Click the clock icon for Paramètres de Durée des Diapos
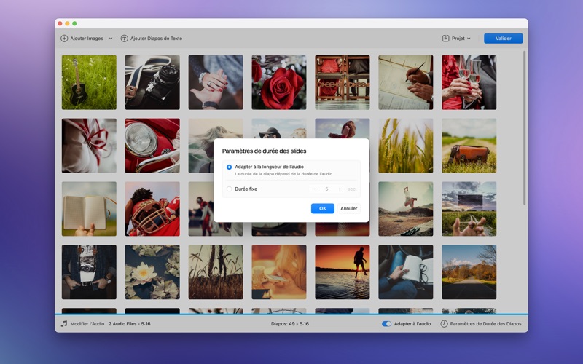This screenshot has height=364, width=583. pos(444,323)
